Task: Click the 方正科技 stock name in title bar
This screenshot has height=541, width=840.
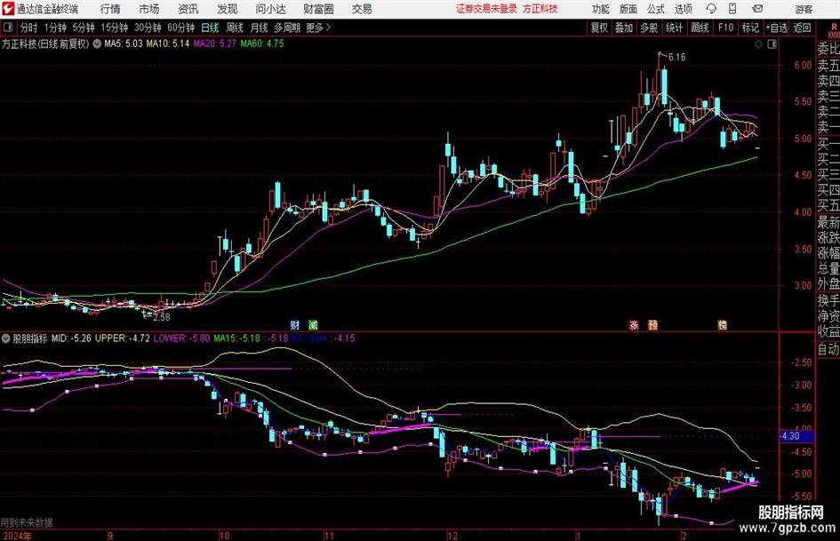Action: 540,9
